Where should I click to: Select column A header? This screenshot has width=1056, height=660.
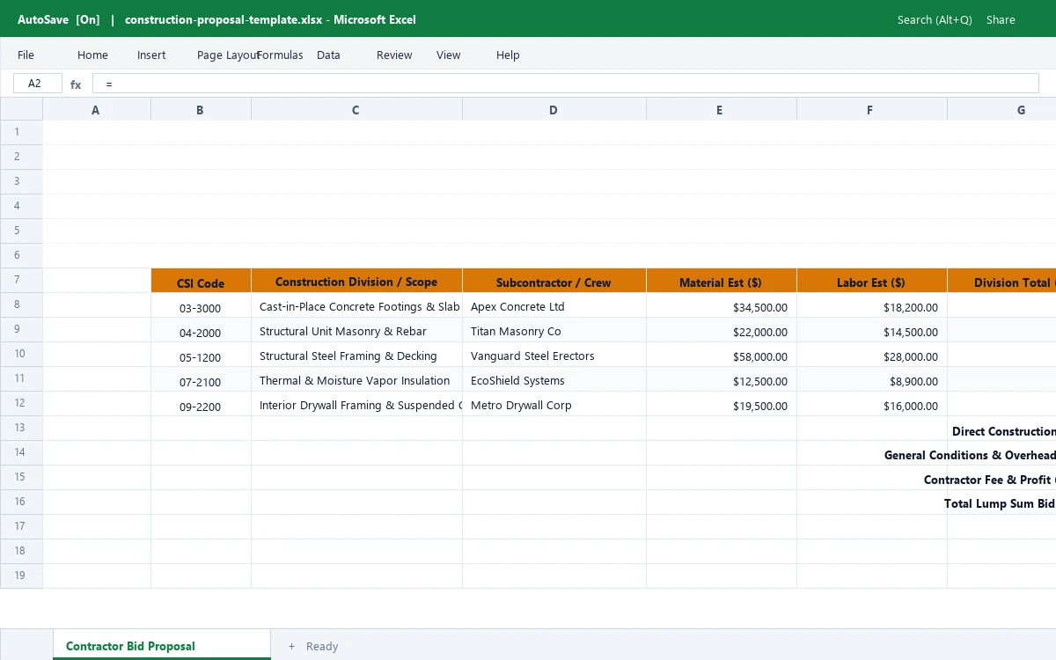pyautogui.click(x=97, y=109)
